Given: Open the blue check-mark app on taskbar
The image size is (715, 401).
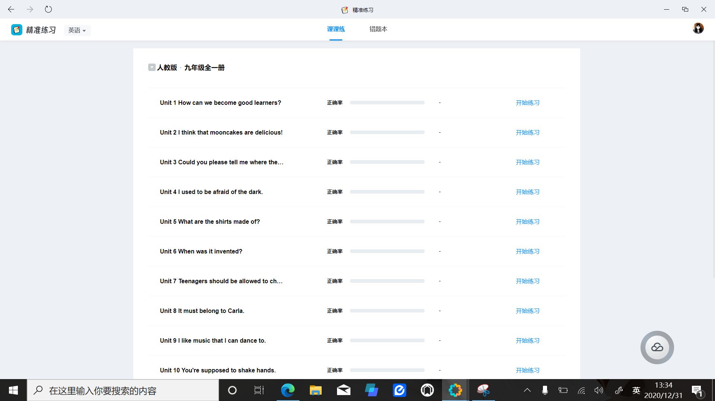Looking at the screenshot, I should click(x=399, y=390).
